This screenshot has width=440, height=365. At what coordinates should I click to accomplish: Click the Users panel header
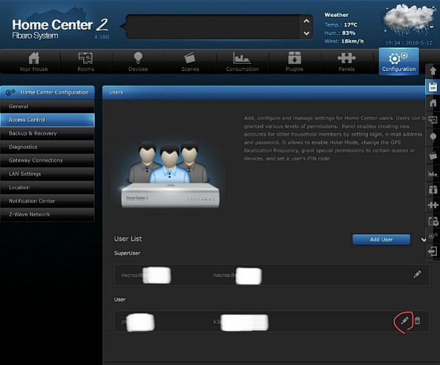coord(263,92)
